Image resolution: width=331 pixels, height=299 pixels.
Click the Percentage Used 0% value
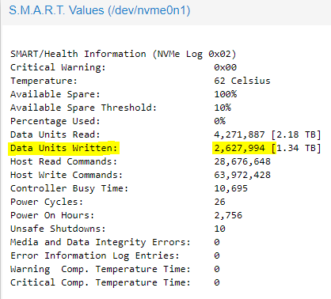coord(219,121)
